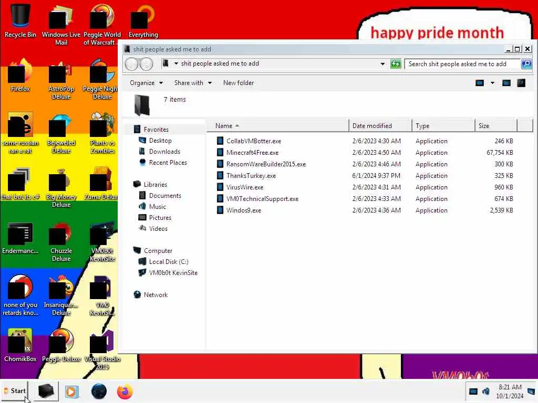Select Chuzzle Deluxe desktop icon
The width and height of the screenshot is (538, 403).
point(61,242)
